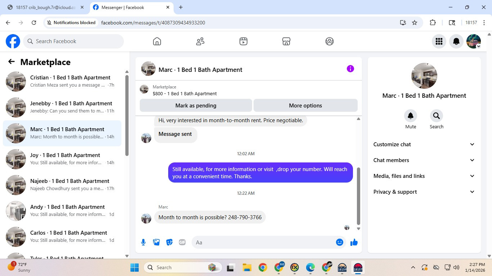Open a new browser tab
The height and width of the screenshot is (276, 492).
point(181,7)
